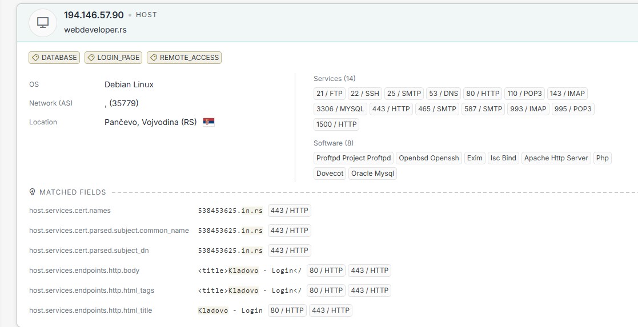
Task: Select the LOGIN_PAGE tag
Action: [114, 58]
